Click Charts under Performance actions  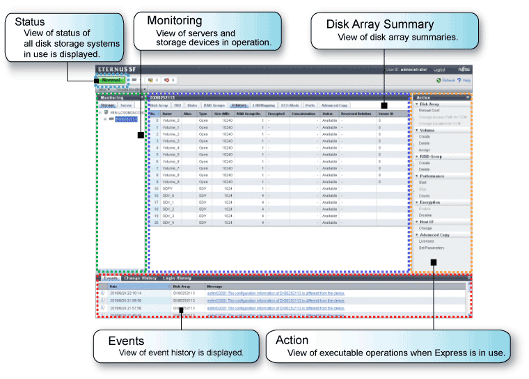pyautogui.click(x=425, y=195)
